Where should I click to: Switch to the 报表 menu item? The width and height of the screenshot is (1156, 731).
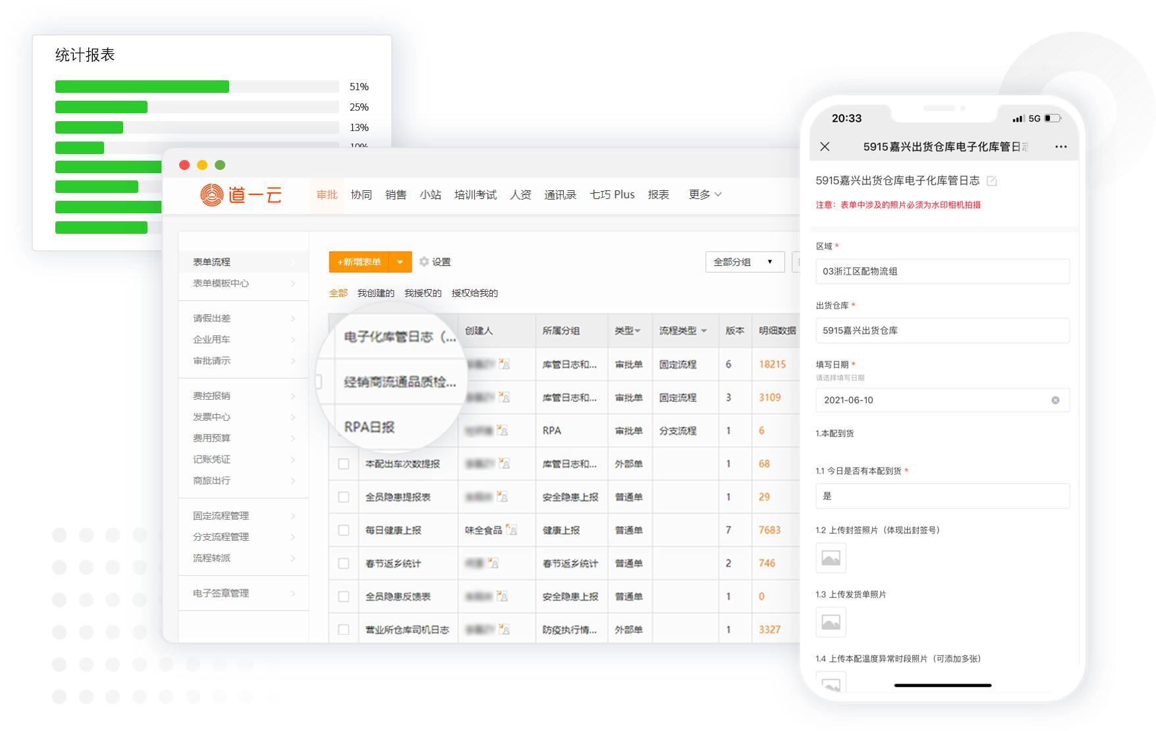659,194
